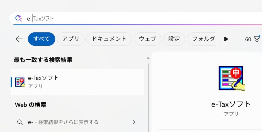
Task: Switch to the ドキュメント filter tab
Action: tap(109, 39)
